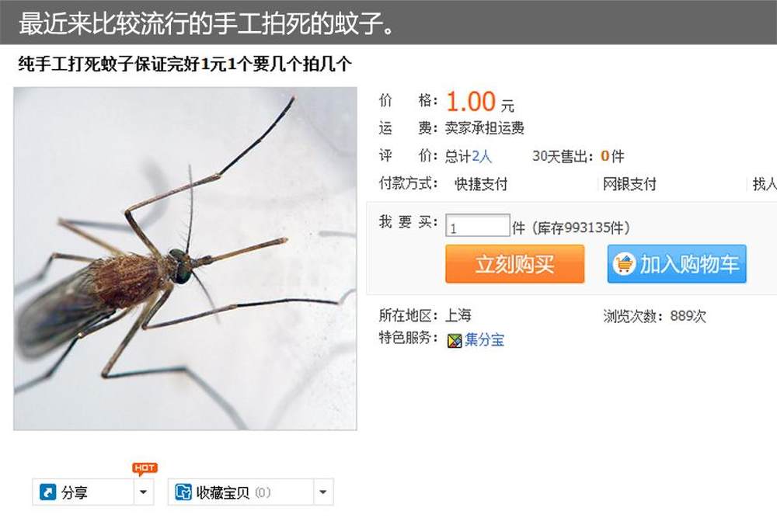Click the mosquito product image
The image size is (777, 518).
[186, 259]
